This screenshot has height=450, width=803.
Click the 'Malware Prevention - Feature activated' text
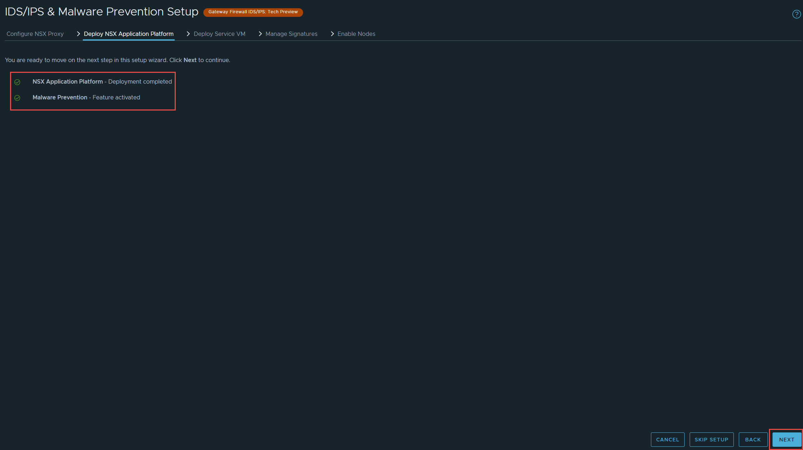(86, 98)
